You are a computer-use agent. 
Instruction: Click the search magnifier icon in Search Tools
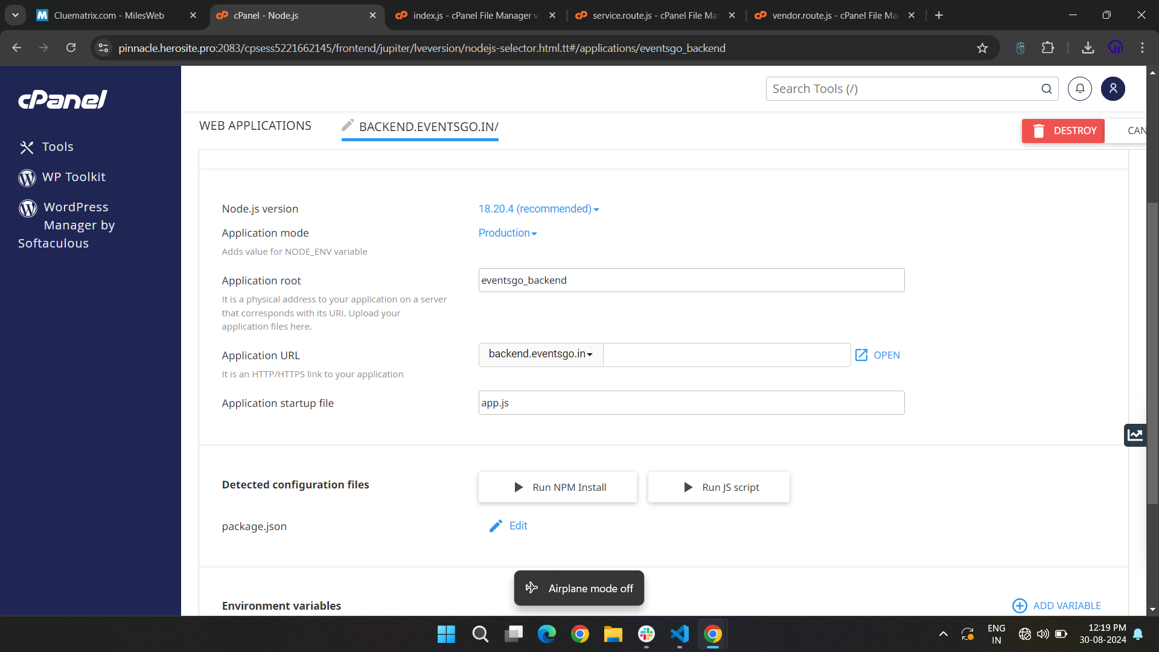[1046, 89]
